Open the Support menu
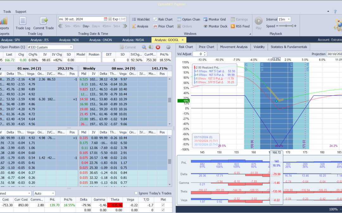 21,12
